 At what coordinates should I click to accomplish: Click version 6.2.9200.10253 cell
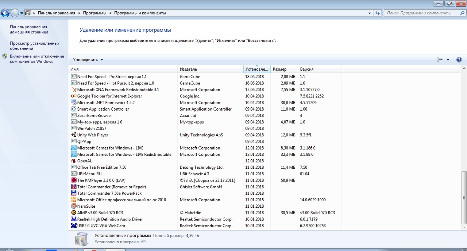313,226
